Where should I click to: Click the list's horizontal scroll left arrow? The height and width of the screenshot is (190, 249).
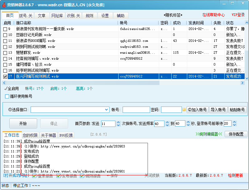pyautogui.click(x=4, y=83)
